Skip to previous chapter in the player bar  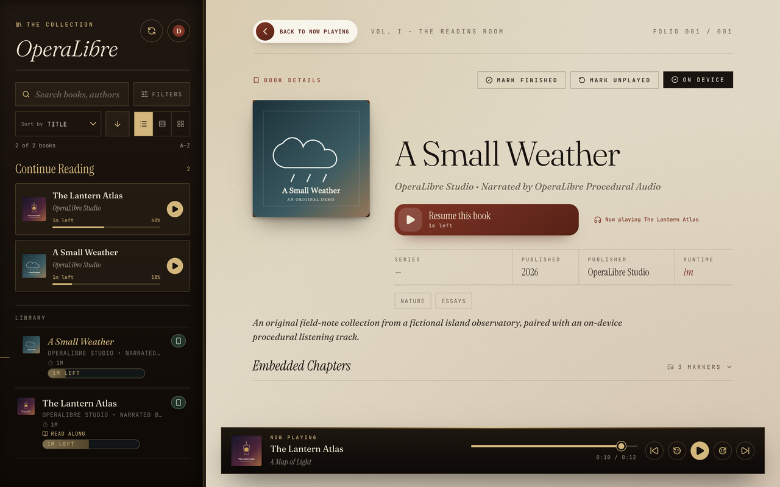pyautogui.click(x=654, y=450)
